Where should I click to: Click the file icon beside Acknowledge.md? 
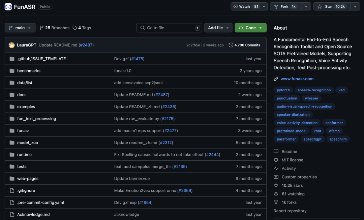pos(12,214)
